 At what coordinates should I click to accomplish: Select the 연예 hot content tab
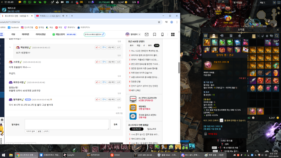157,46
